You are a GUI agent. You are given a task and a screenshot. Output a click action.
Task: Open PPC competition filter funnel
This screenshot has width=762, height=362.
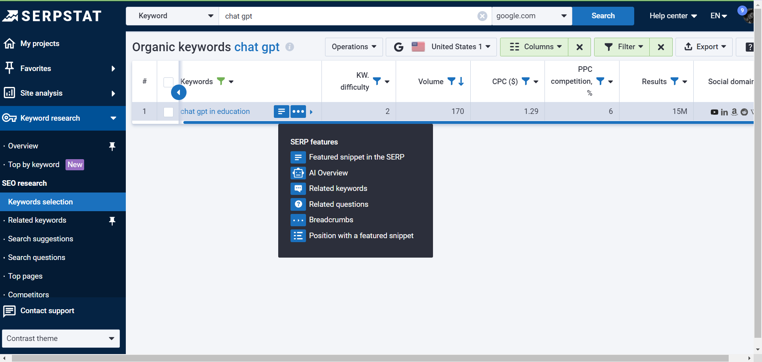point(600,81)
